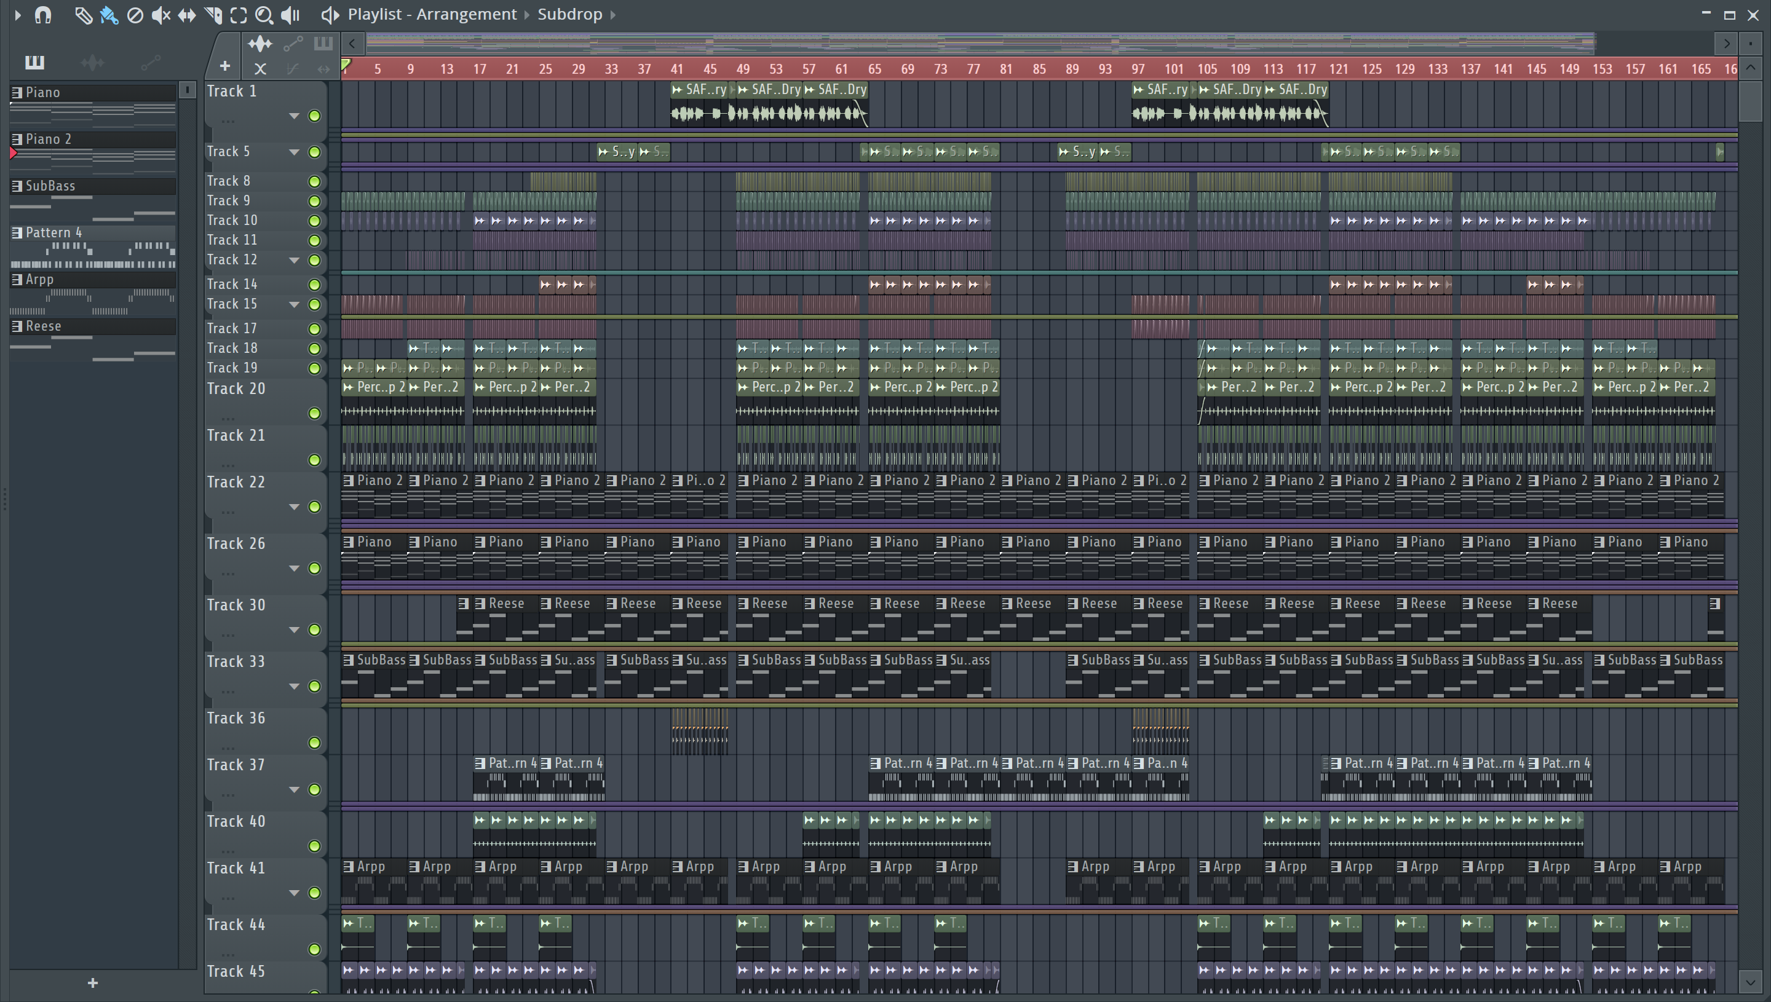Open the playlist menu arrow at top-left
Image resolution: width=1771 pixels, height=1002 pixels.
(x=18, y=15)
